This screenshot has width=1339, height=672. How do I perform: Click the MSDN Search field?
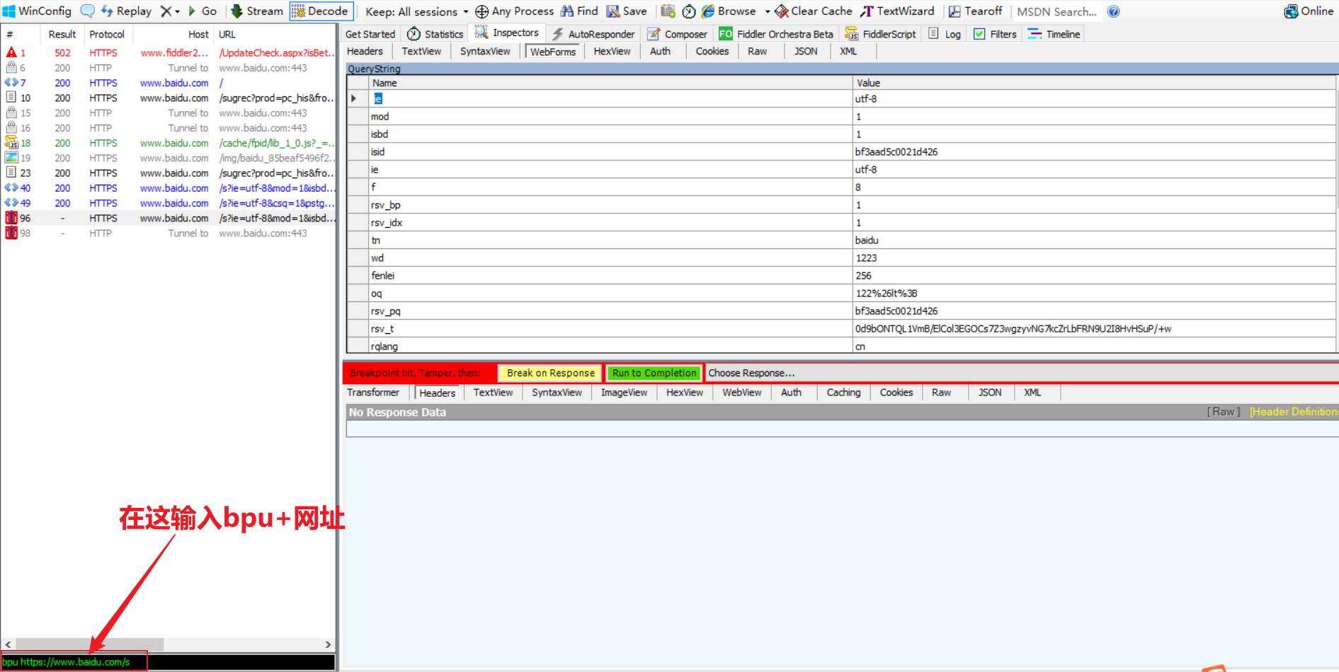pos(1056,11)
